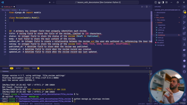Click the command center search box

tap(97, 2)
